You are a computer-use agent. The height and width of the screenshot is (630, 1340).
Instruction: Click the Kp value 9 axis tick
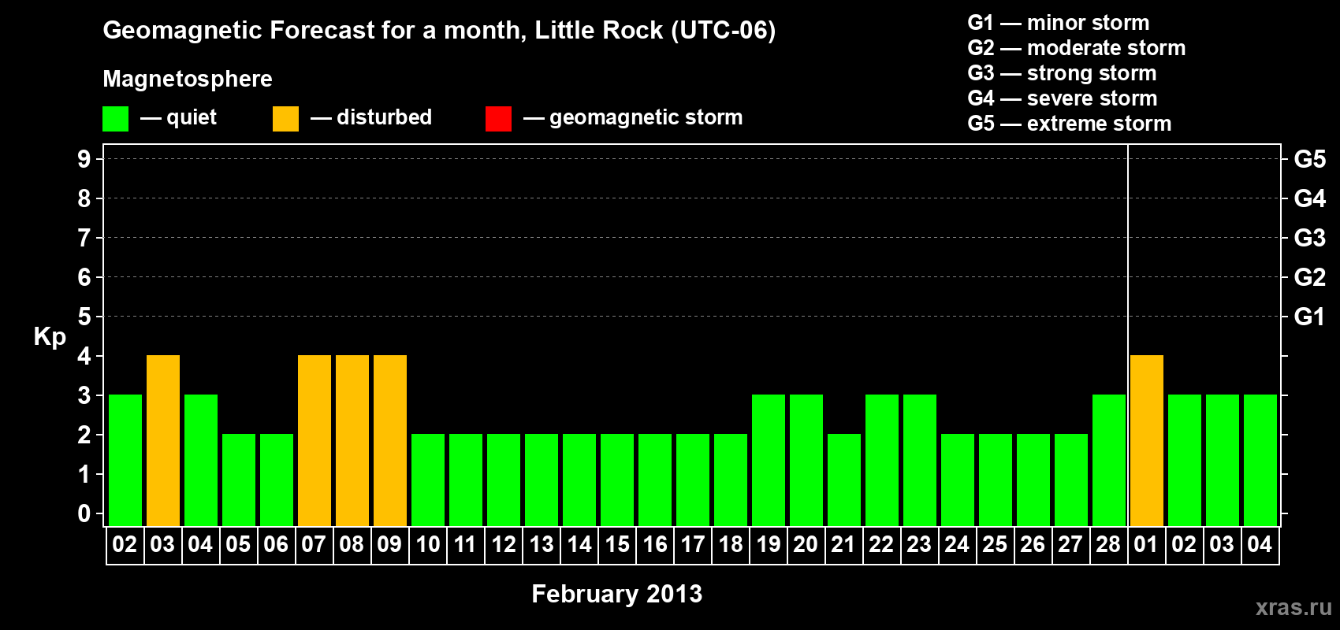84,159
